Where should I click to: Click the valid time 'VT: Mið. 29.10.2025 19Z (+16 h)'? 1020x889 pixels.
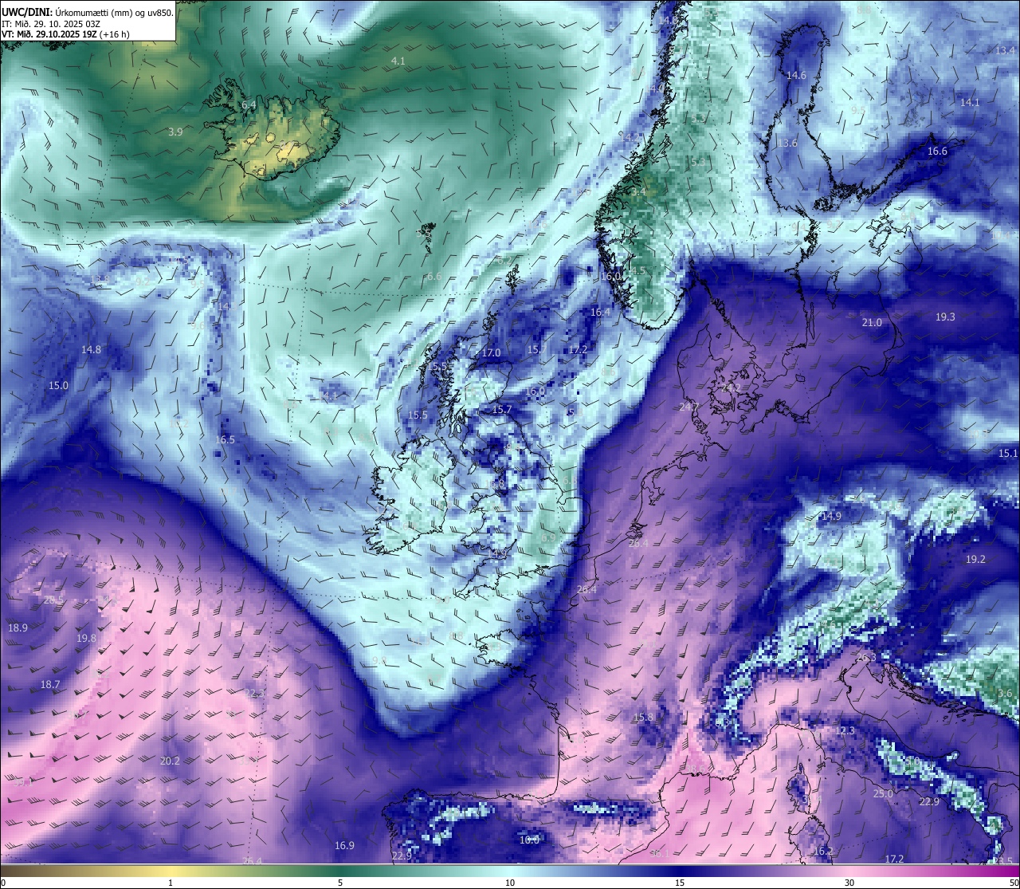coord(65,34)
